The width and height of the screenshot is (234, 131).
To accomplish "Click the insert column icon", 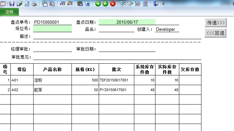I will click(145, 4).
